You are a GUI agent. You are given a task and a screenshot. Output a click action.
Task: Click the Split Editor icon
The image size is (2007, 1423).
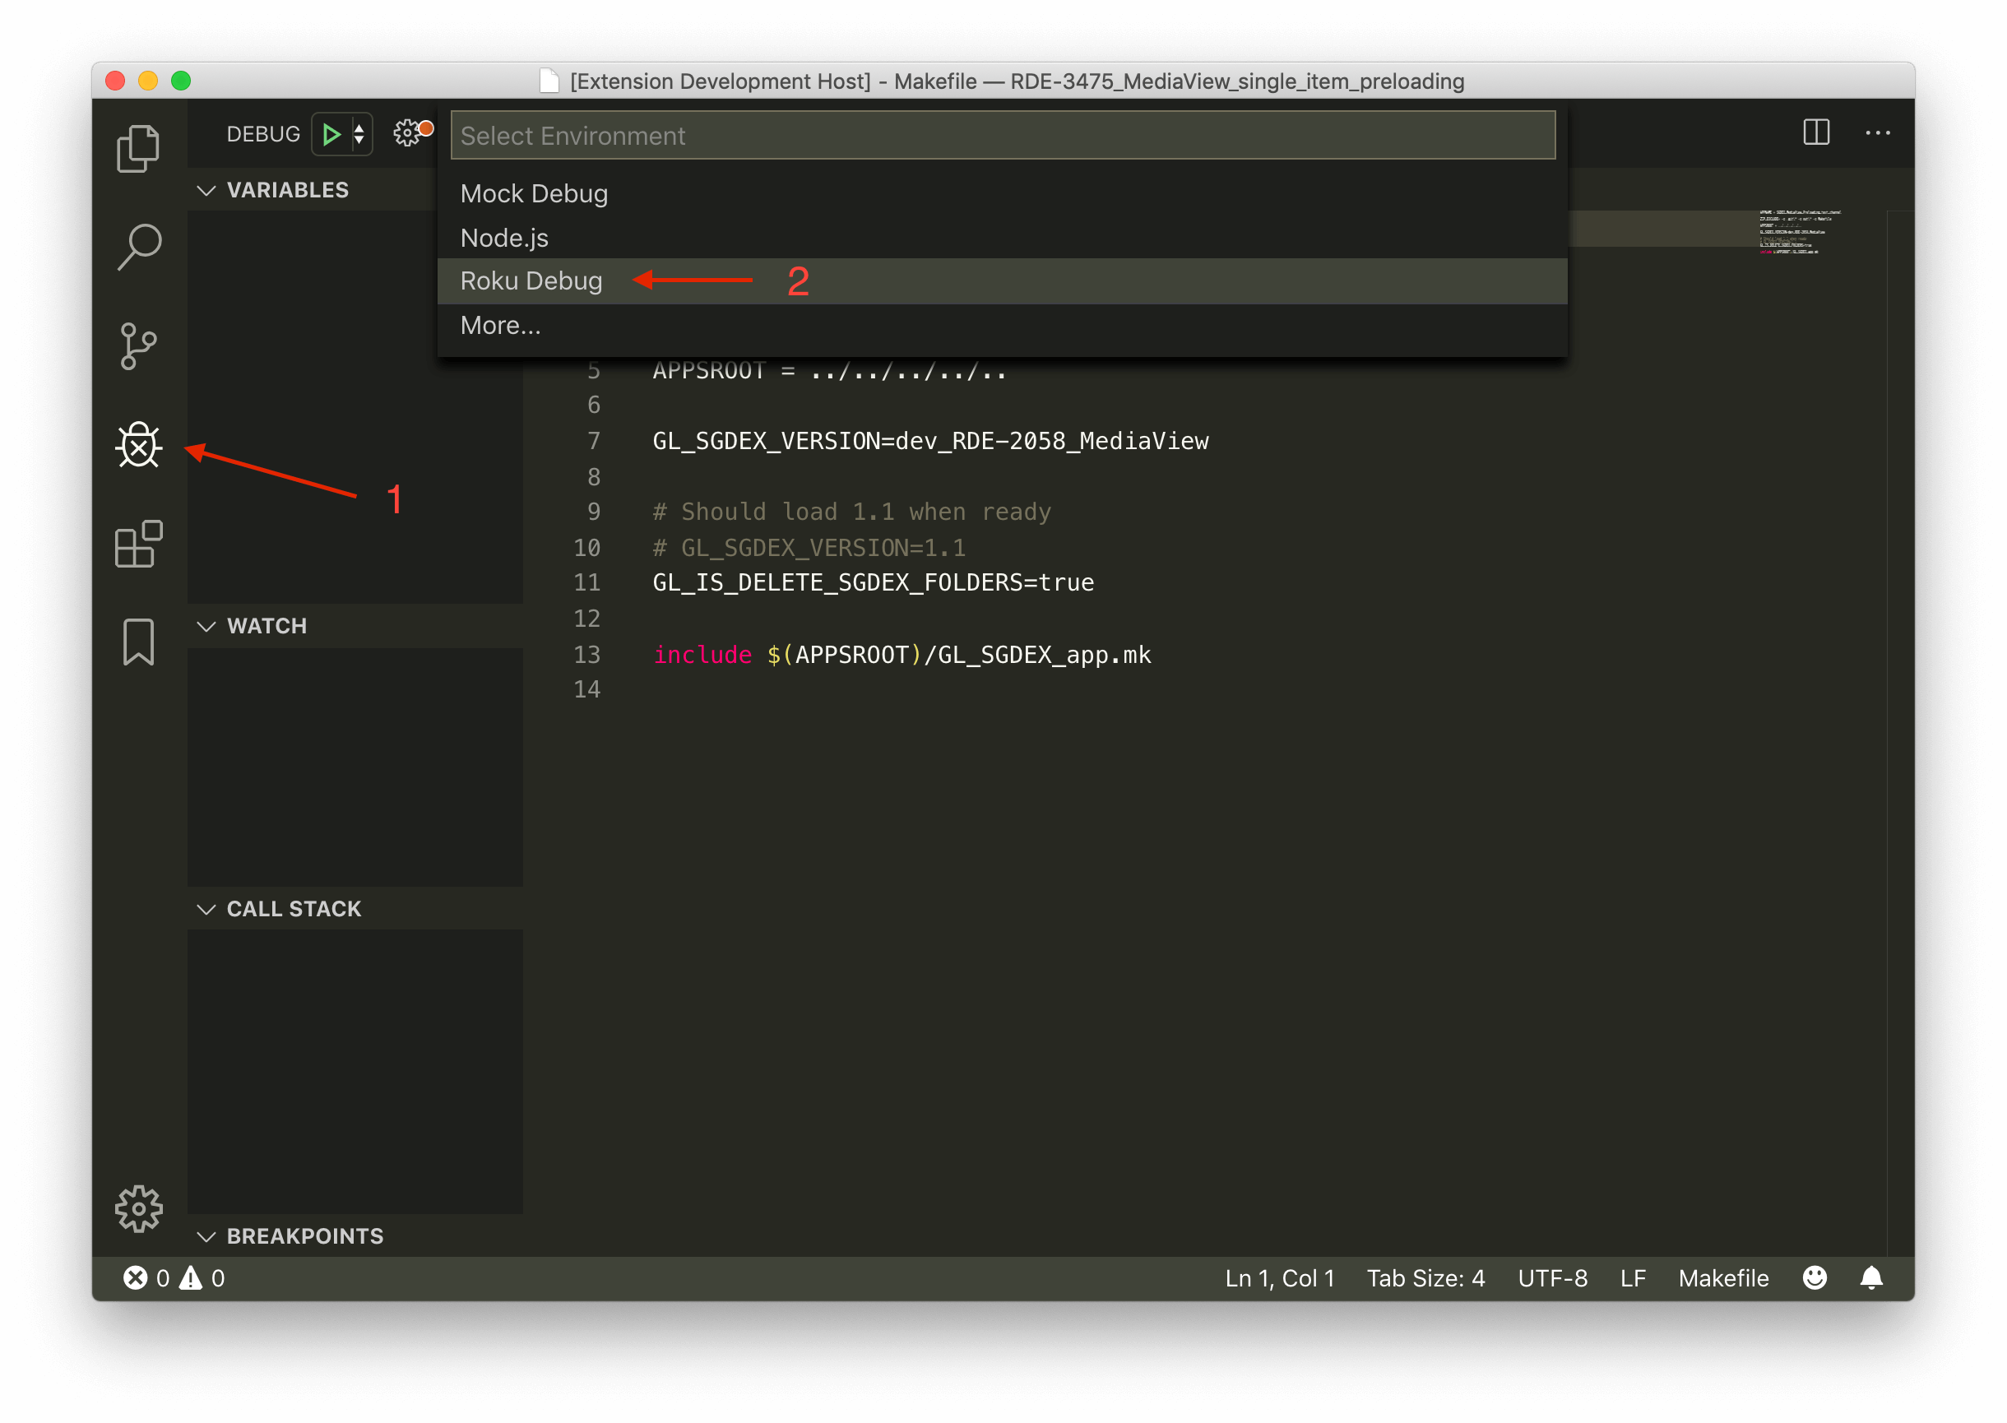(x=1816, y=132)
